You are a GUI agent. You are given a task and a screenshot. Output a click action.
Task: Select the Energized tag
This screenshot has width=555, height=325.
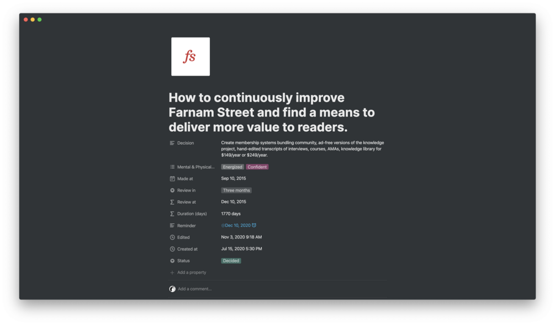[x=232, y=167]
